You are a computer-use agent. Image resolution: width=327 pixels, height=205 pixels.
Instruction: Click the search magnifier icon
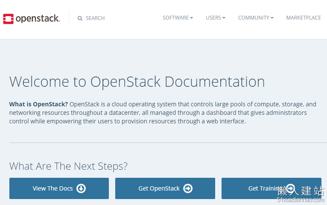(80, 18)
